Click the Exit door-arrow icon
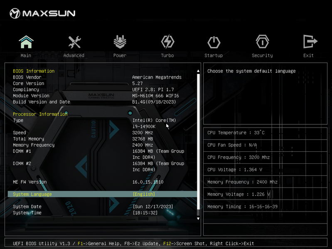The width and height of the screenshot is (332, 249). pyautogui.click(x=310, y=42)
